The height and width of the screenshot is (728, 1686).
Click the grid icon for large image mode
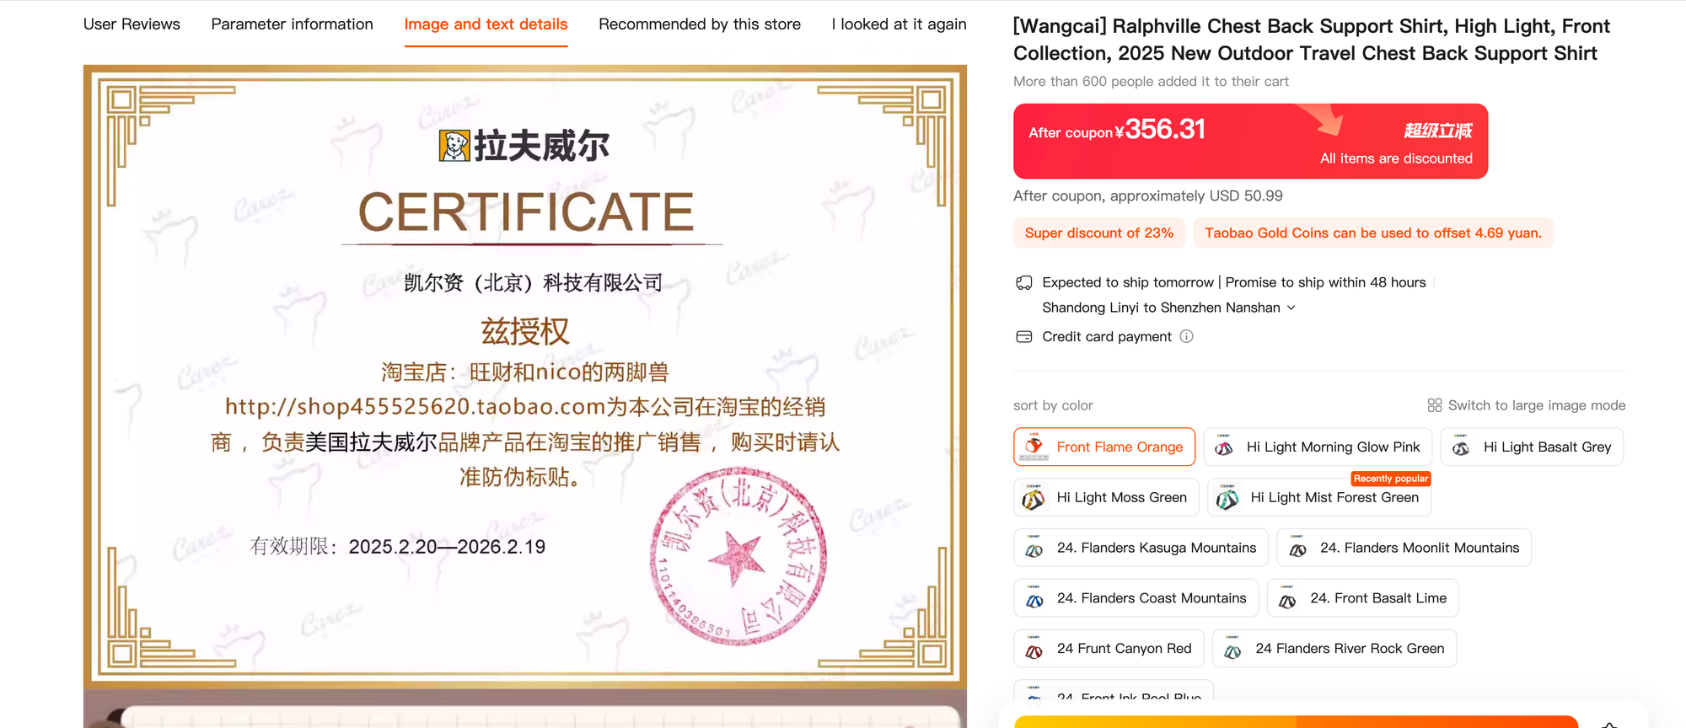click(1434, 405)
